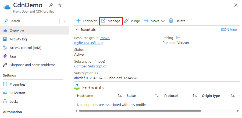242x118 pixels.
Task: Mark CdnDemo as favorite with the star icon
Action: pos(60,5)
